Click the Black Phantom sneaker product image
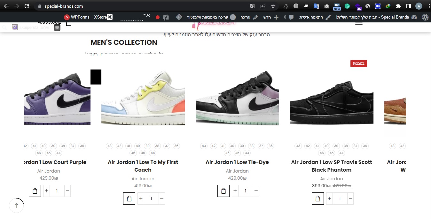Image resolution: width=431 pixels, height=219 pixels. pos(332,102)
